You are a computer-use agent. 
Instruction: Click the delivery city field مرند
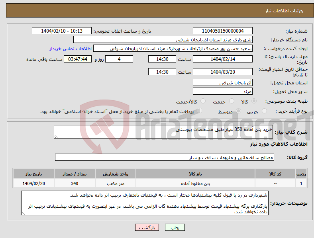222,91
